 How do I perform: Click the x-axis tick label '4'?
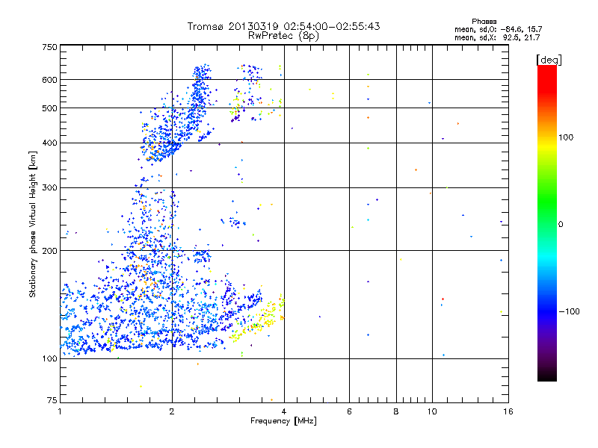tap(284, 411)
